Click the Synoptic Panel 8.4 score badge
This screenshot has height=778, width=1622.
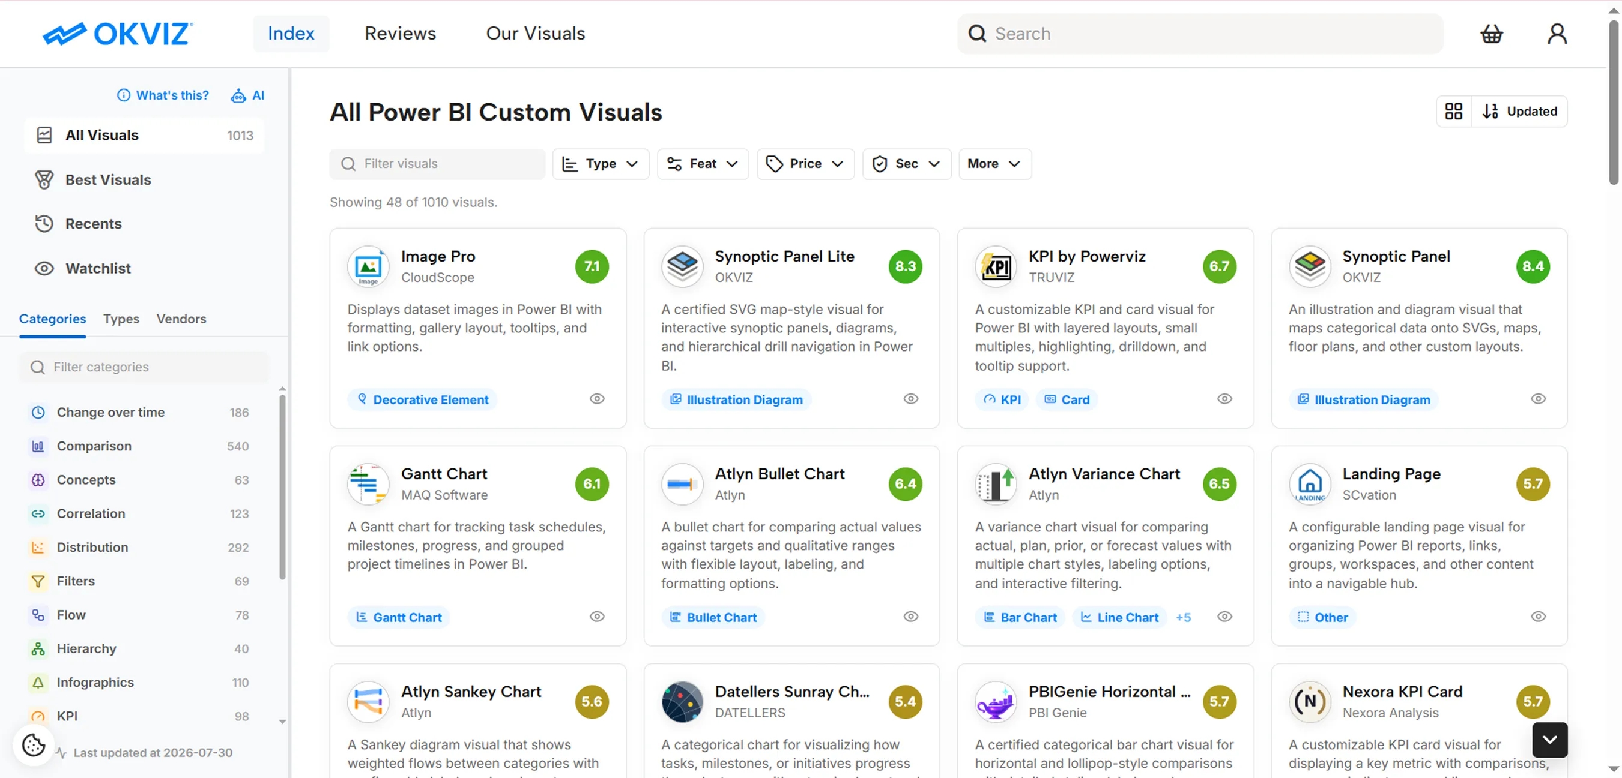pyautogui.click(x=1533, y=267)
